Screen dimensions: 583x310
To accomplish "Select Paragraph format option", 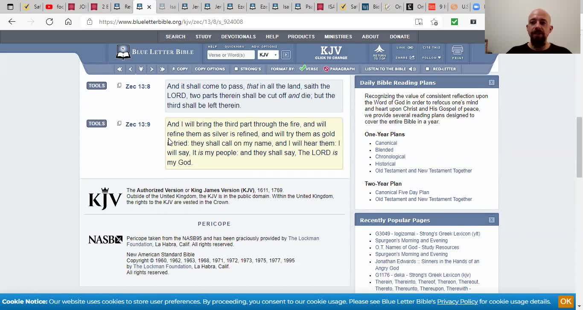I will pyautogui.click(x=339, y=69).
